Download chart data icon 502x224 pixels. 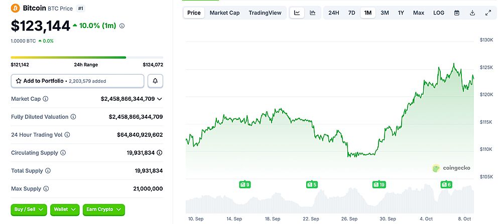472,13
